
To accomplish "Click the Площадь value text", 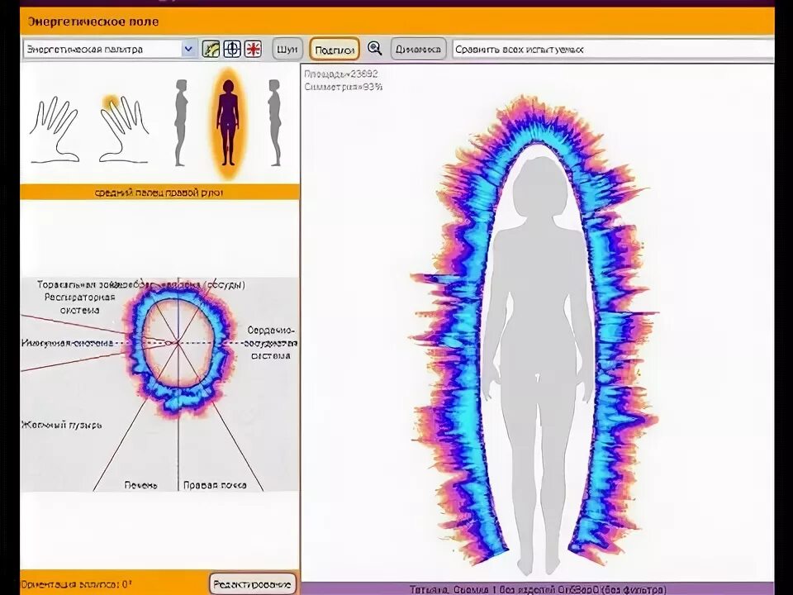I will pyautogui.click(x=341, y=74).
